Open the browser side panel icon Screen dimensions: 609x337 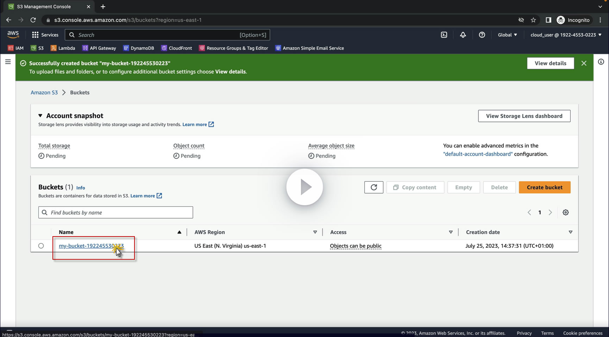click(548, 20)
